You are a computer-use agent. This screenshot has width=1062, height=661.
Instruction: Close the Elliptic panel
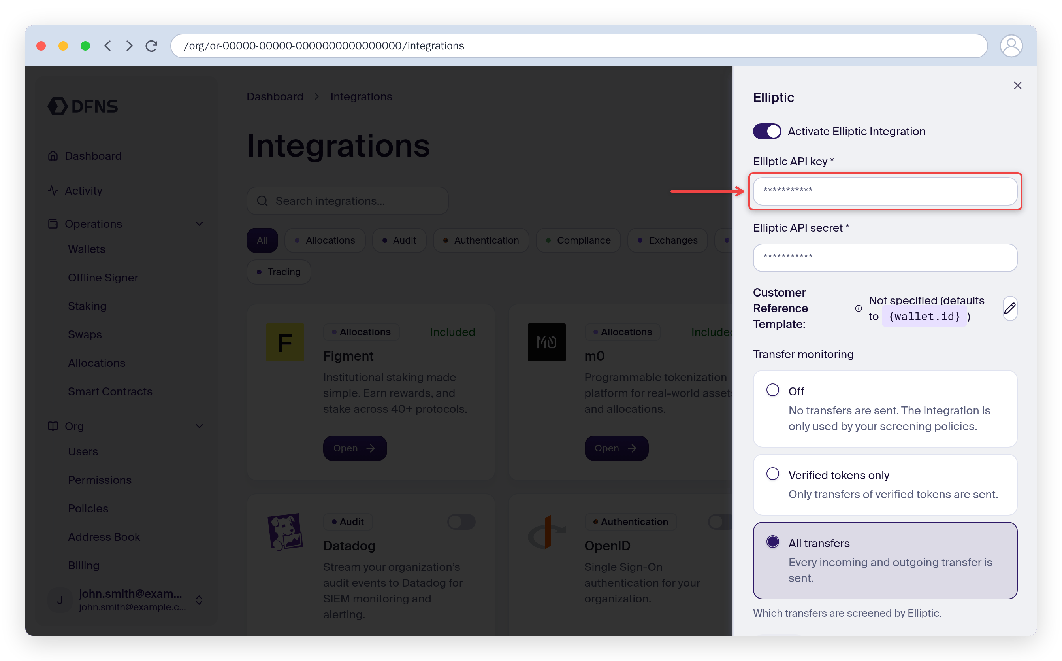(x=1017, y=85)
